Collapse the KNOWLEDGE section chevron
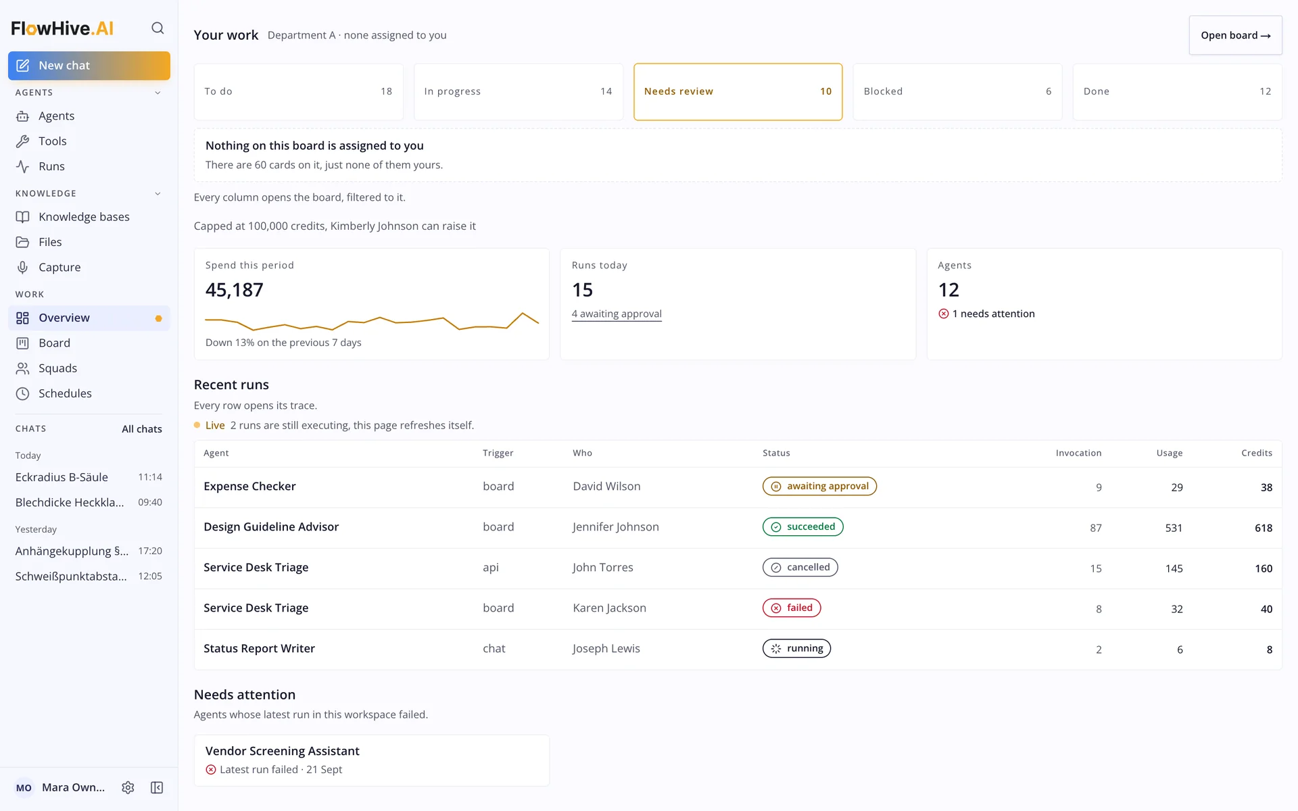The width and height of the screenshot is (1298, 811). click(x=158, y=193)
